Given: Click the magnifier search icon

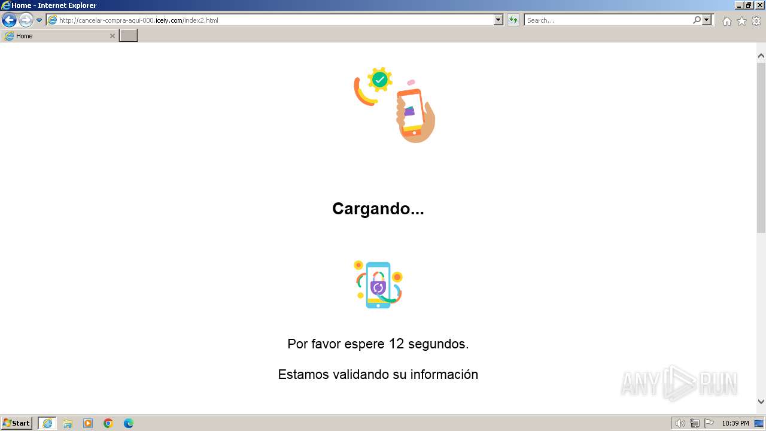Looking at the screenshot, I should [x=697, y=20].
